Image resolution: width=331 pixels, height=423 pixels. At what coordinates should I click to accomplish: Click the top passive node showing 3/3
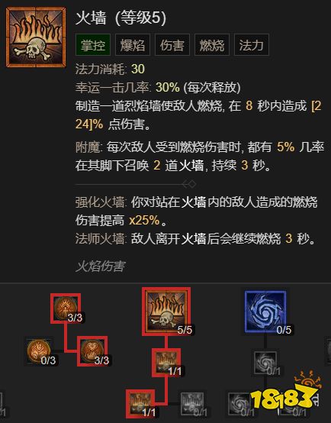(66, 308)
